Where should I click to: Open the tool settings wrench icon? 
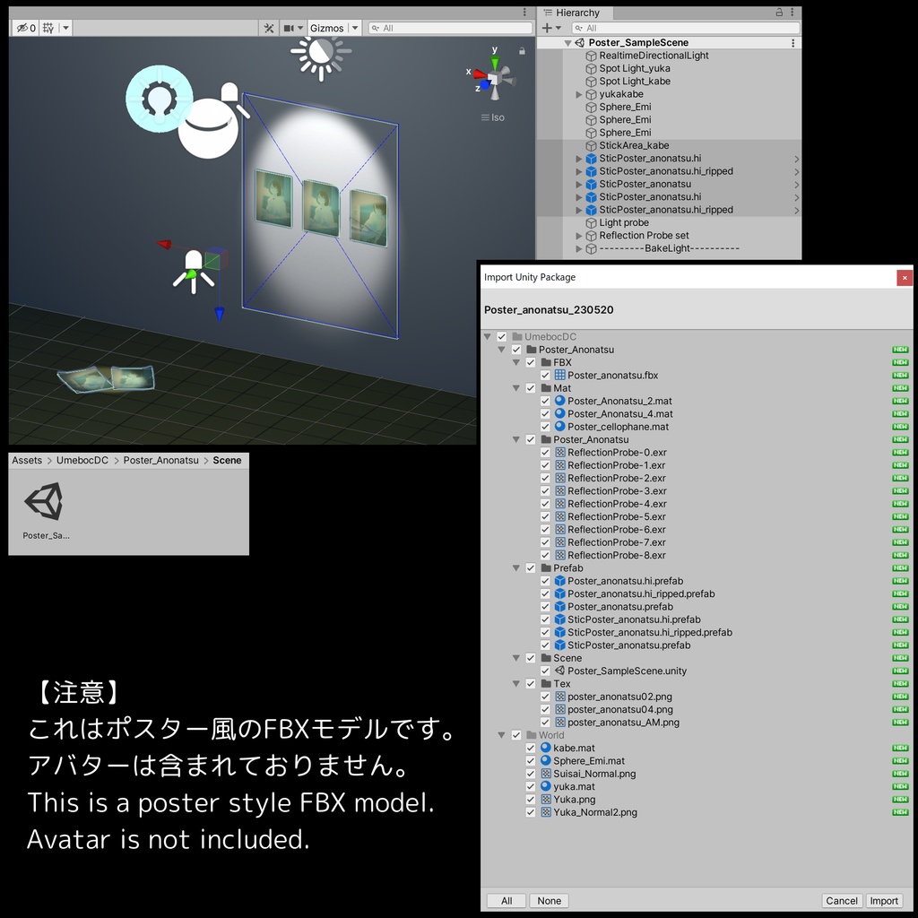[x=269, y=27]
